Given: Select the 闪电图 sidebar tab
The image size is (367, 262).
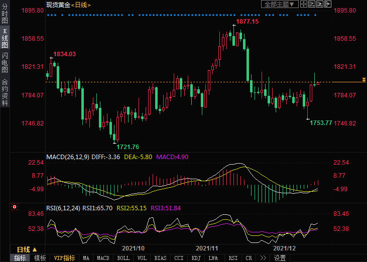Looking at the screenshot, I should (5, 62).
